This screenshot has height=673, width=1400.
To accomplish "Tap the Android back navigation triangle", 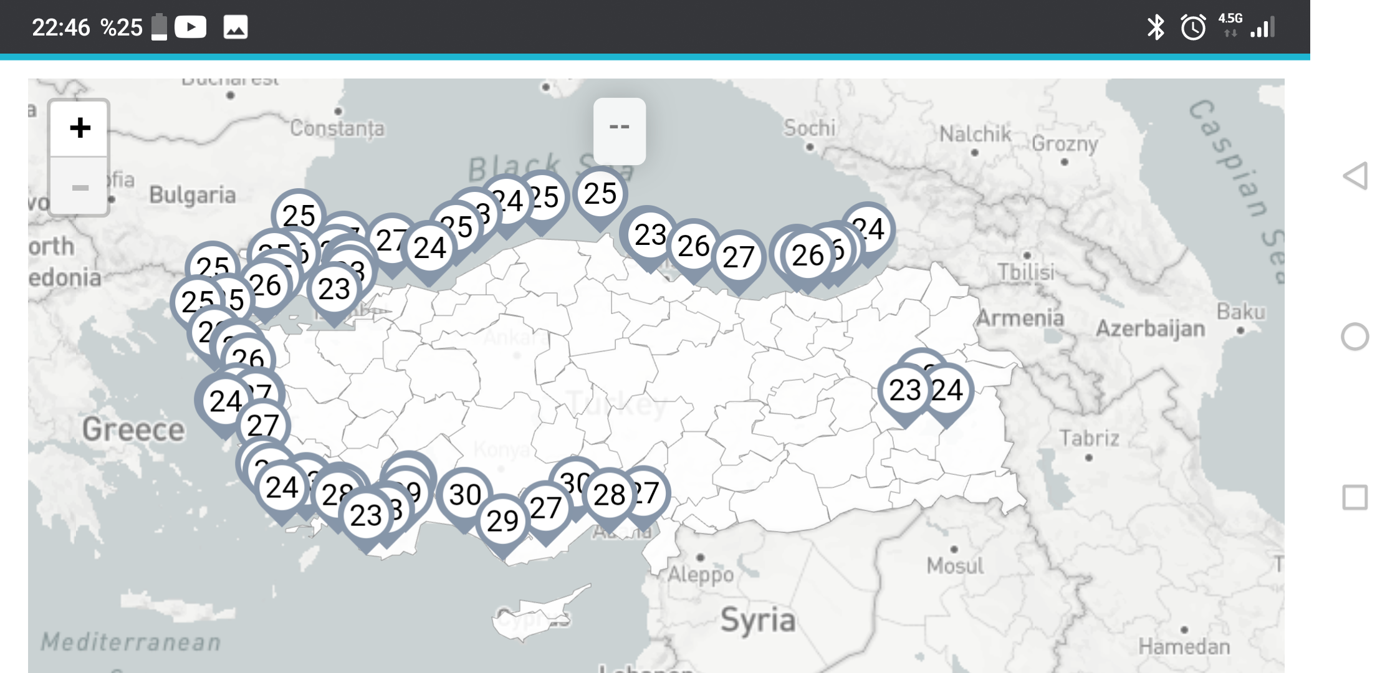I will pyautogui.click(x=1355, y=176).
